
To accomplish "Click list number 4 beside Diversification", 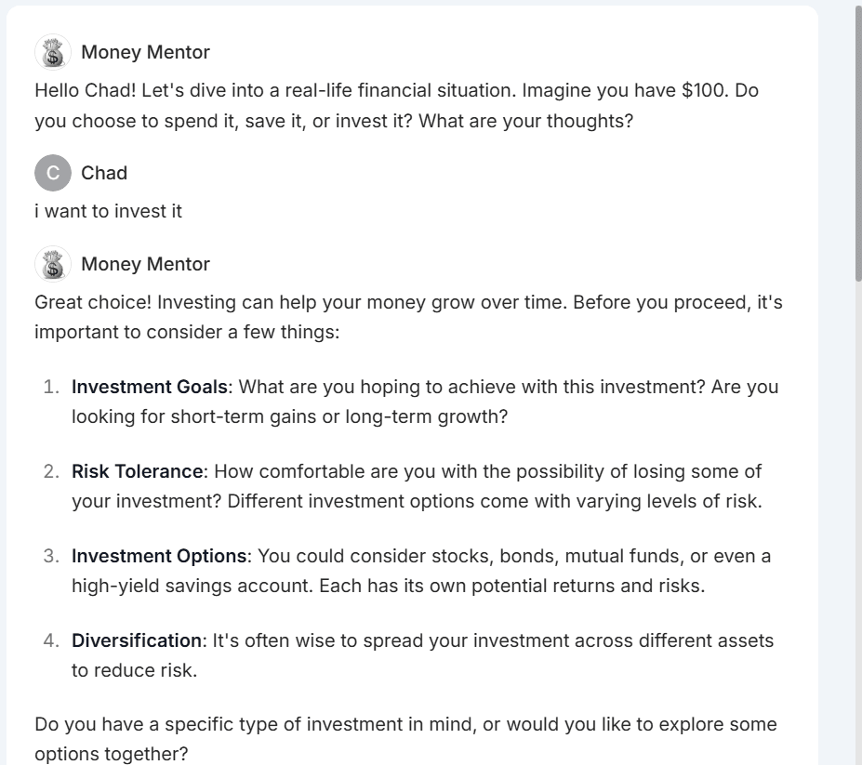I will pyautogui.click(x=51, y=640).
